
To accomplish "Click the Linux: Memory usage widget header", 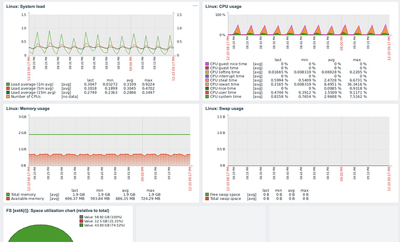I will (27, 108).
